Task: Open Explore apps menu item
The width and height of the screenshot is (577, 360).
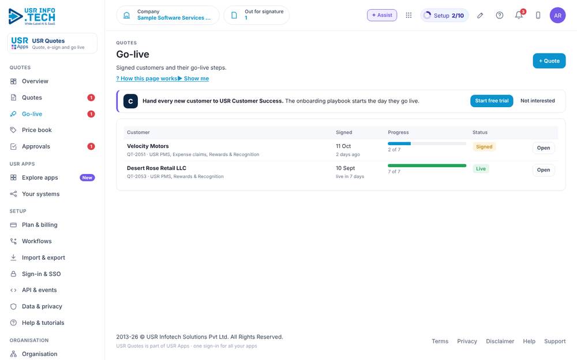Action: [x=53, y=177]
